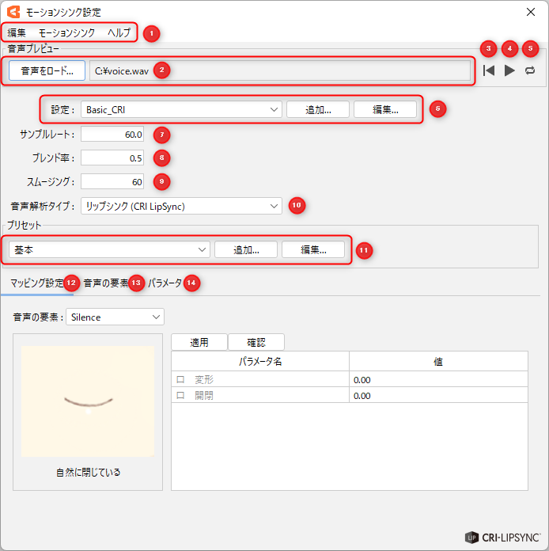Choose a different 音声の要素 from Silence dropdown
This screenshot has height=551, width=549.
(115, 317)
